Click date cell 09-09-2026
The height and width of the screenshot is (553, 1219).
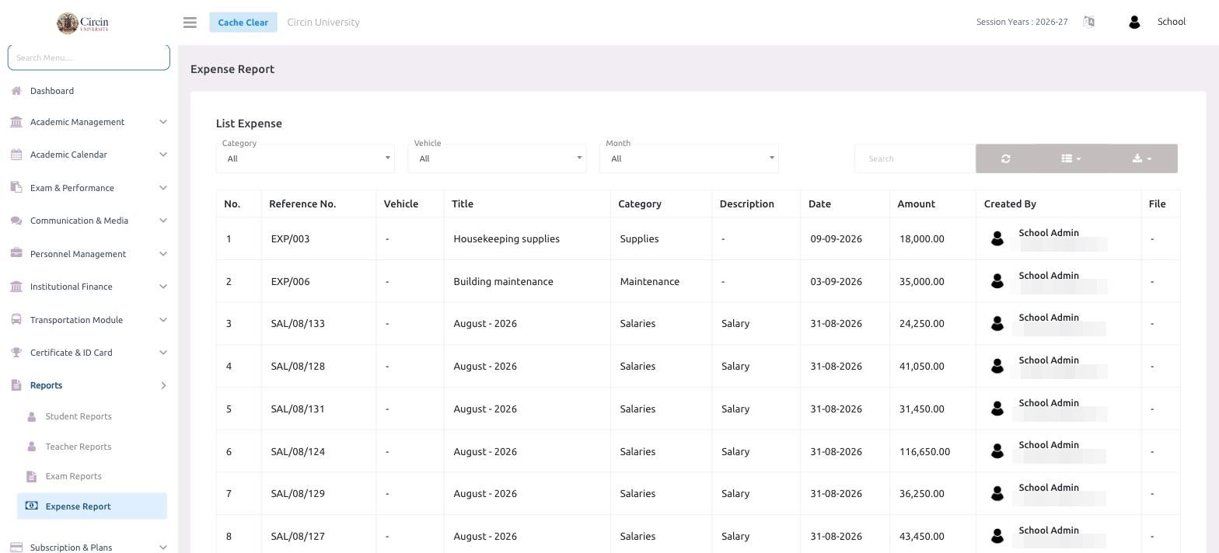pyautogui.click(x=836, y=239)
